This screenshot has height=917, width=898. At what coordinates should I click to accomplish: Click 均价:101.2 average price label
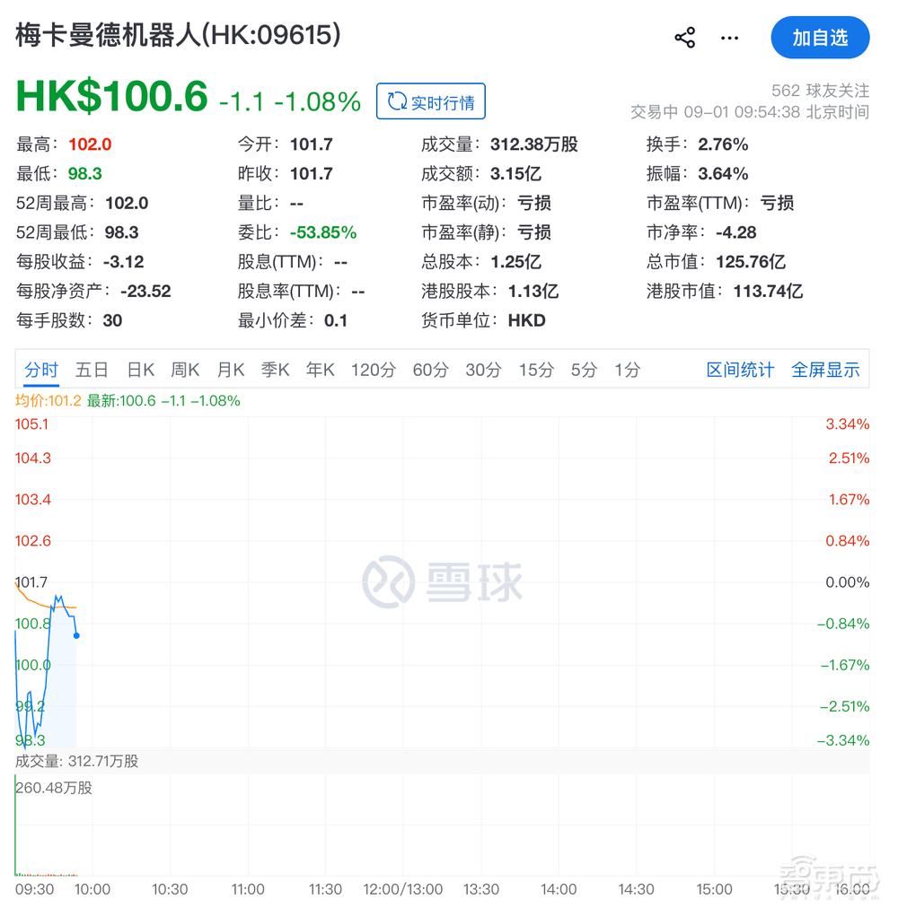(x=48, y=400)
